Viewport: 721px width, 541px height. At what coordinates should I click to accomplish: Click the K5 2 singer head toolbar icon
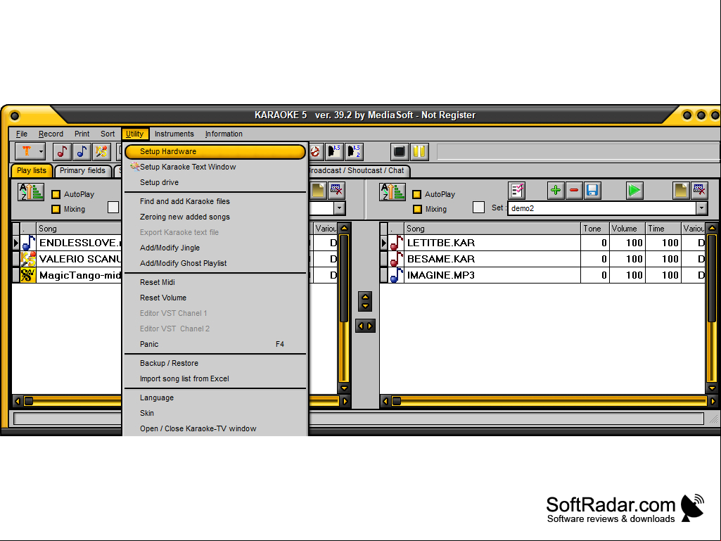[354, 151]
